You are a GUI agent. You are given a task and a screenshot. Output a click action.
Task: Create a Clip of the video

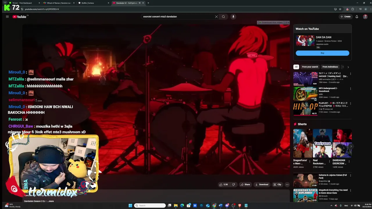tap(277, 185)
